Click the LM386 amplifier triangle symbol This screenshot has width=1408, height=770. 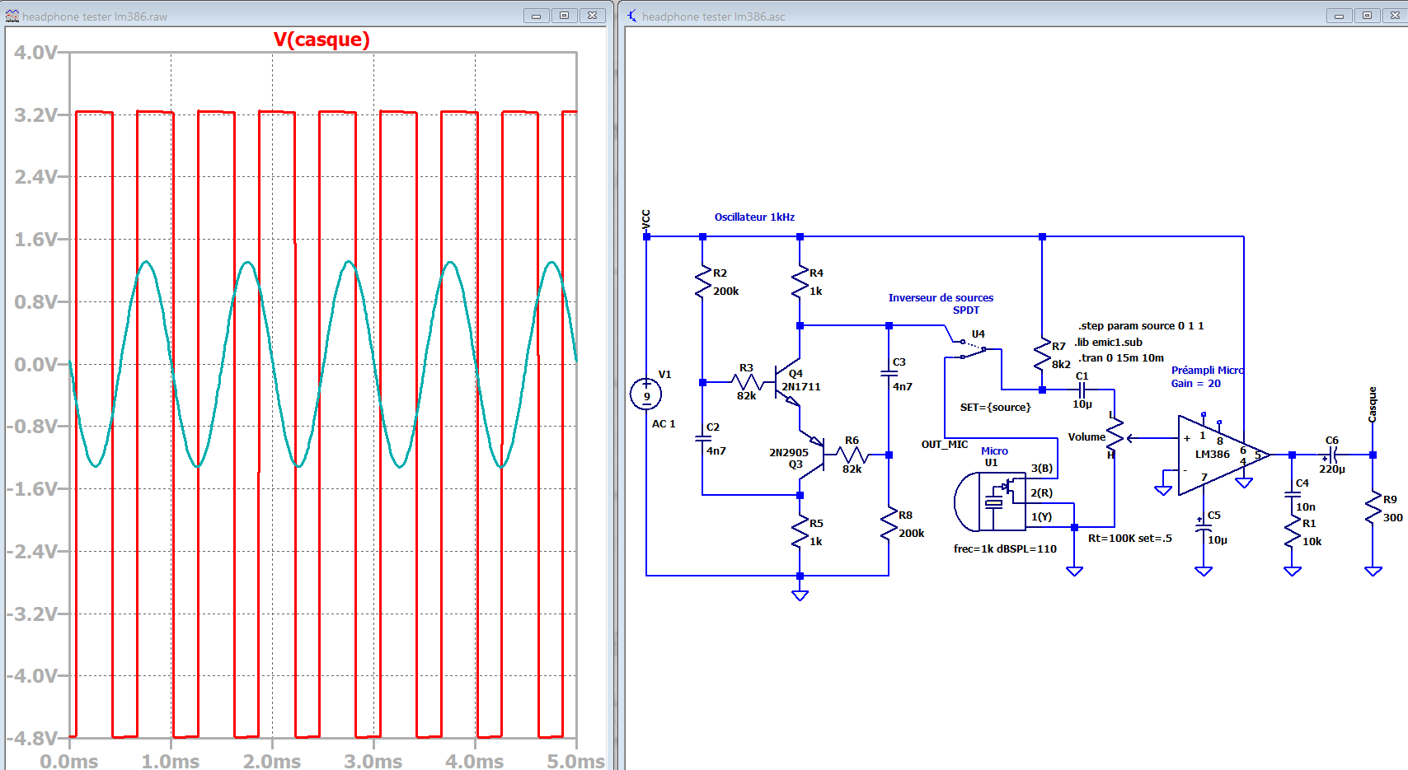[x=1218, y=455]
